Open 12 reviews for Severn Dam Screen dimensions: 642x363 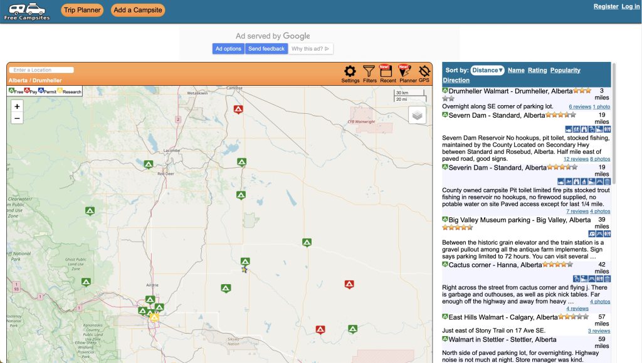(576, 159)
